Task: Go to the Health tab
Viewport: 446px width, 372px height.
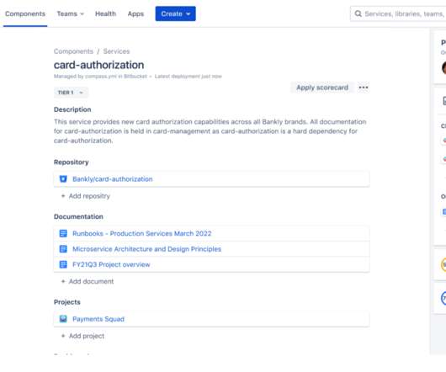Action: click(105, 13)
